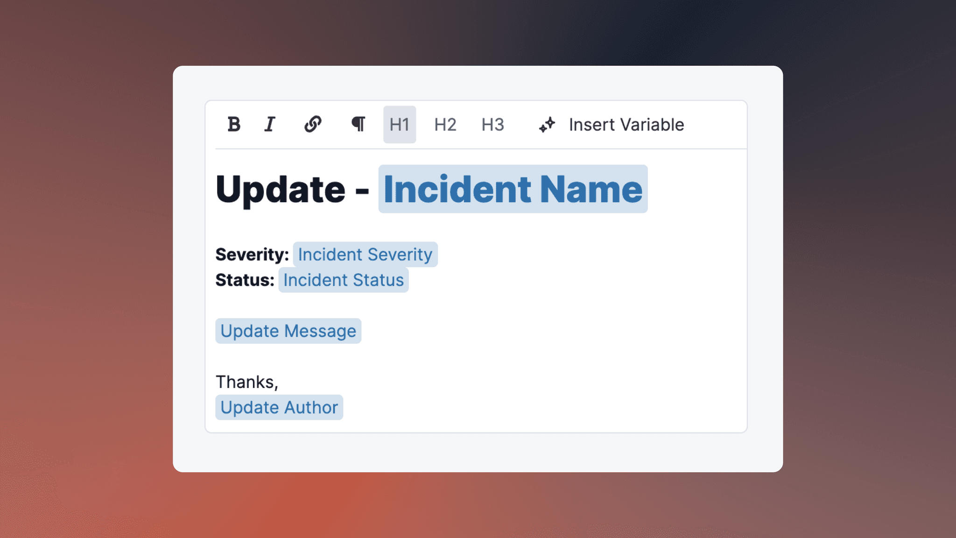Toggle the H1 heading button
Viewport: 956px width, 538px height.
(x=400, y=124)
